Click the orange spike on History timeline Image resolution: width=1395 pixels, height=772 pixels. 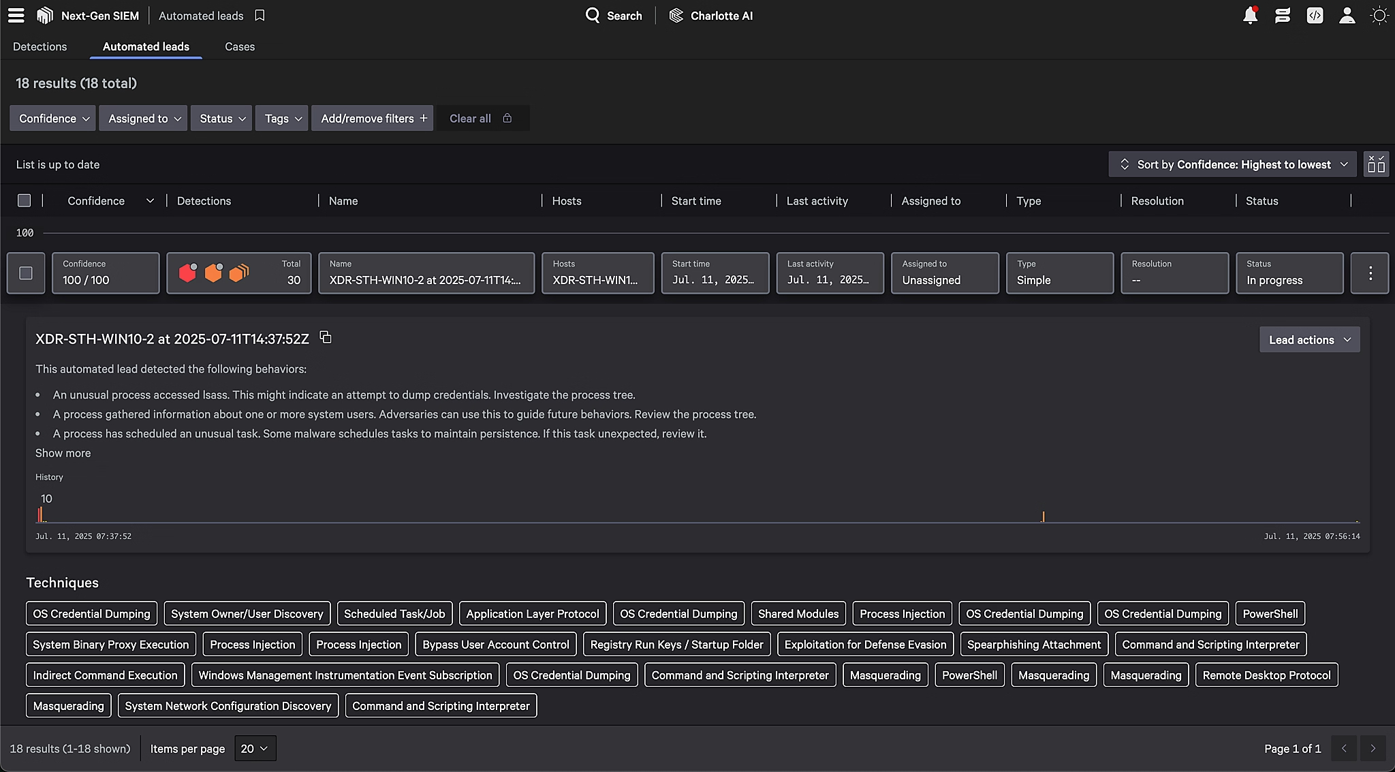(x=1043, y=517)
